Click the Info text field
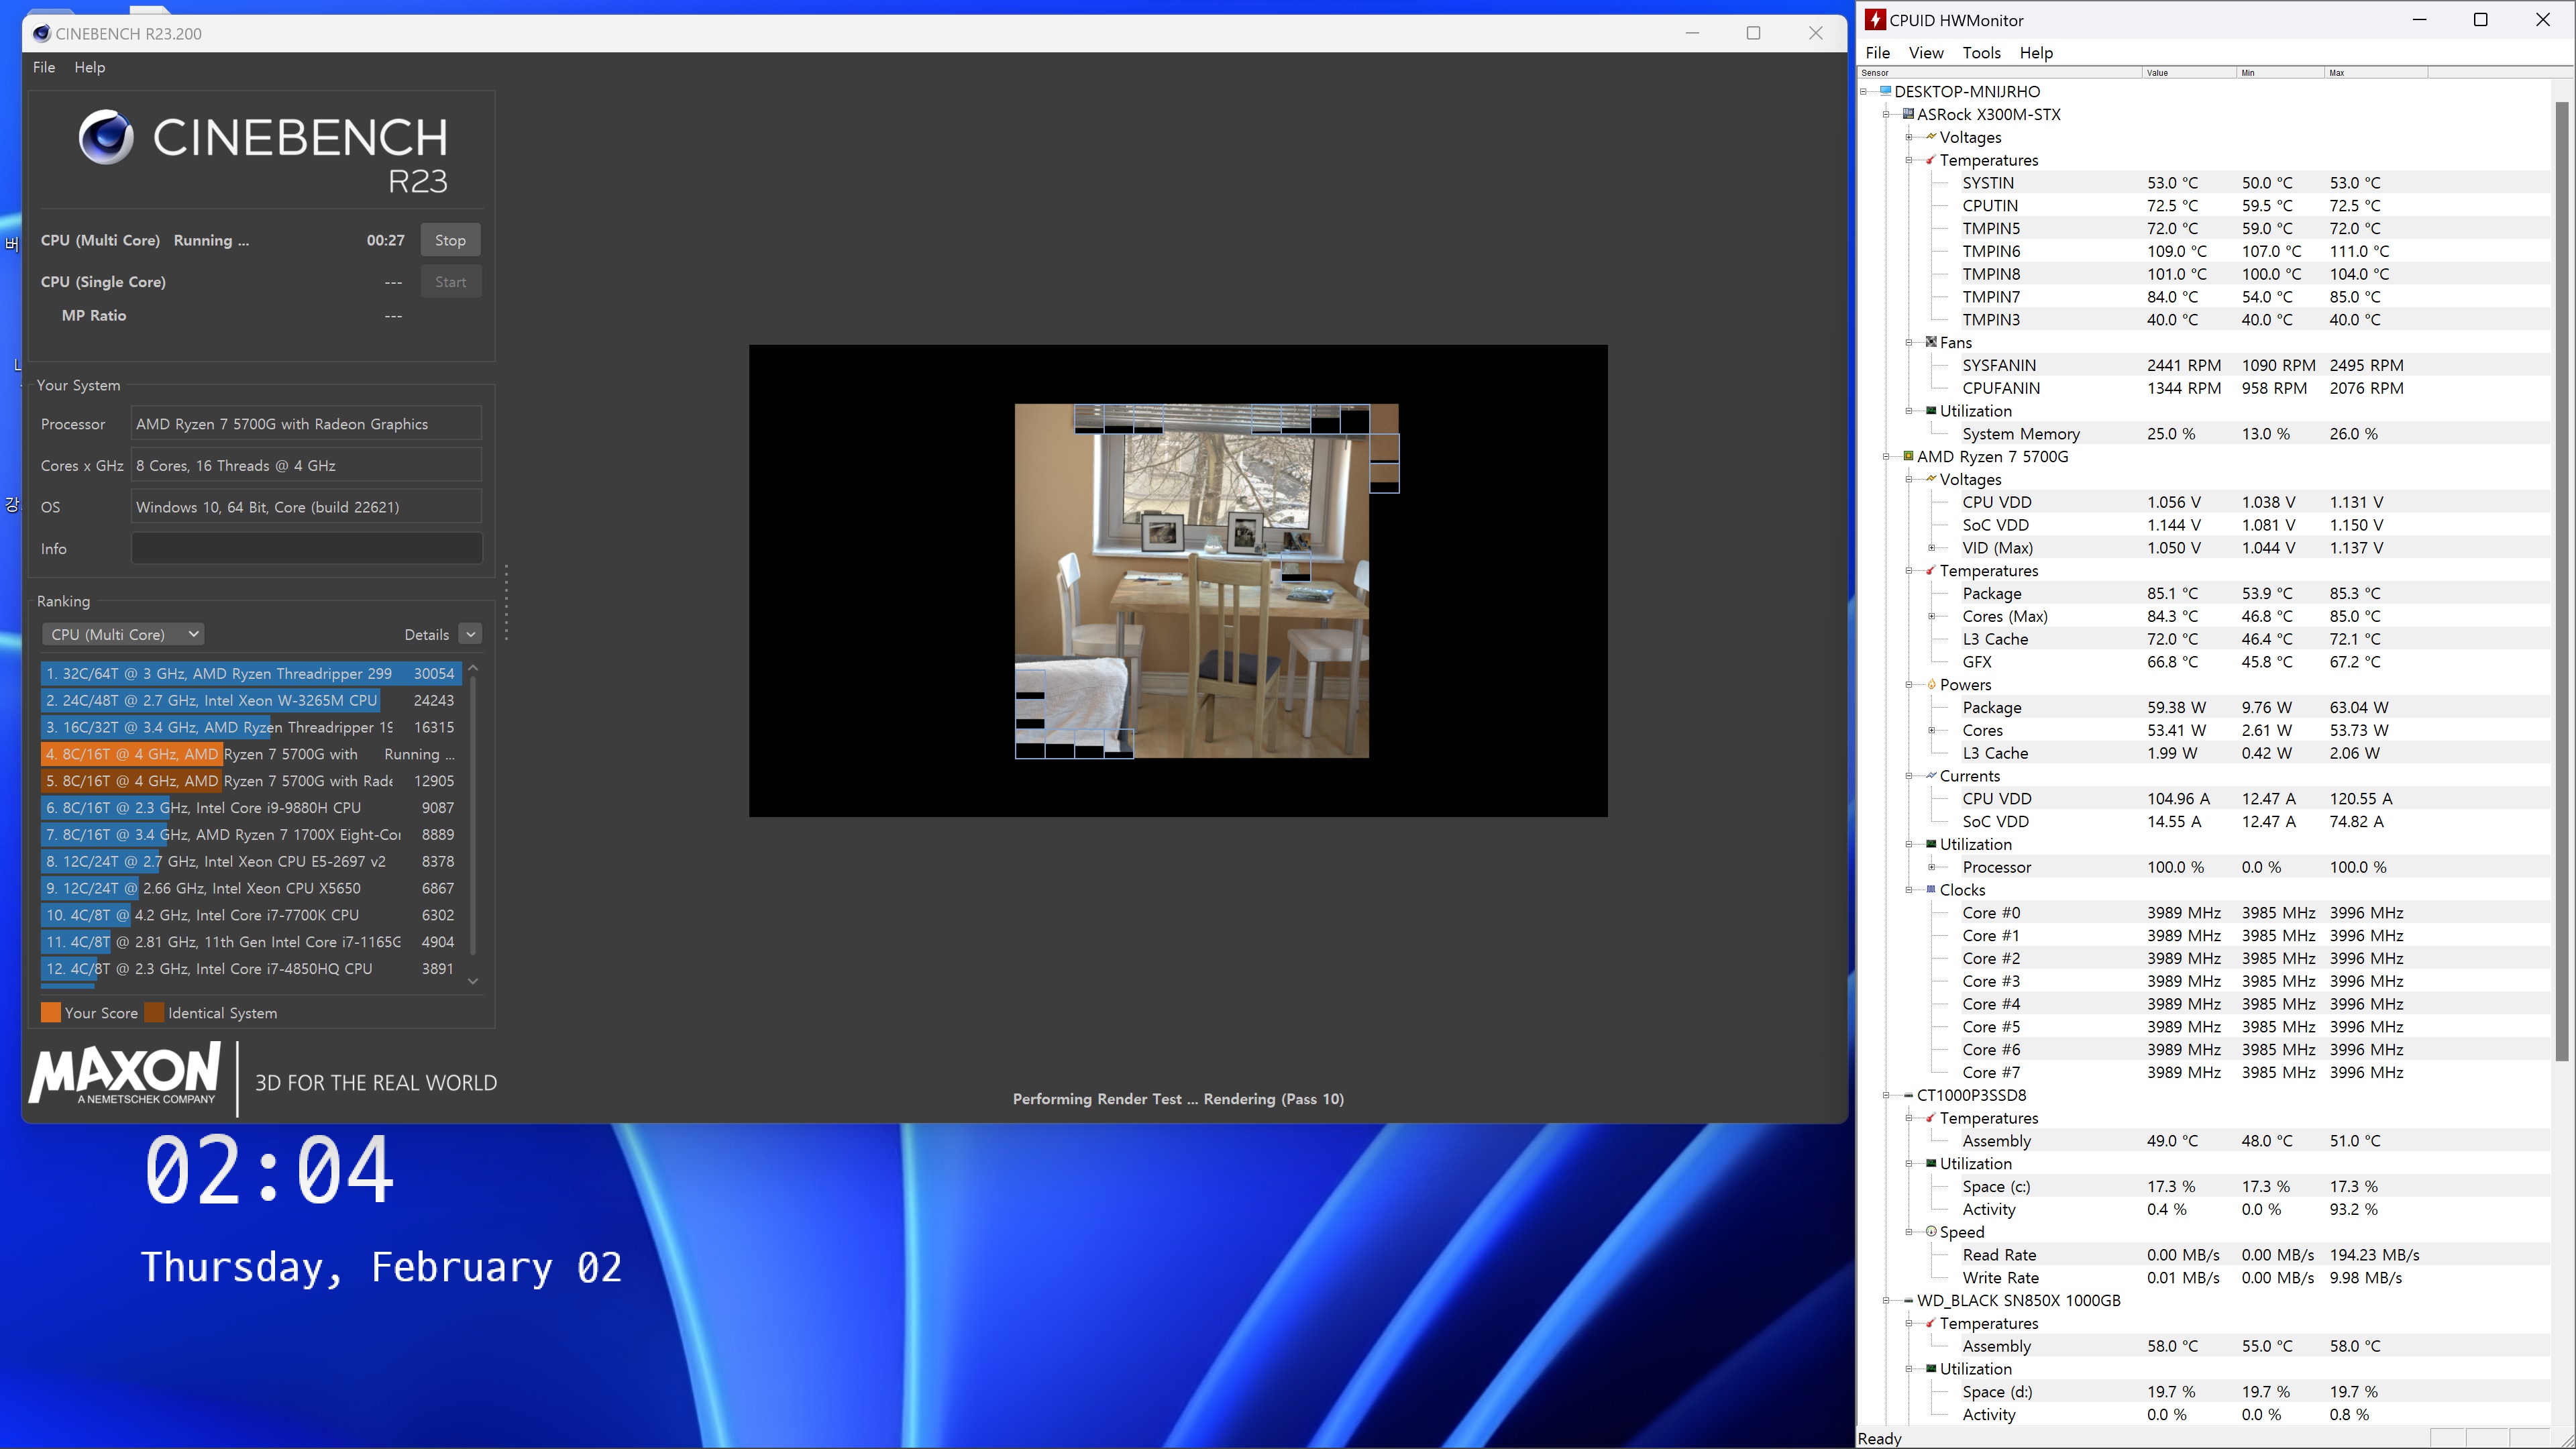This screenshot has height=1449, width=2576. pyautogui.click(x=306, y=548)
